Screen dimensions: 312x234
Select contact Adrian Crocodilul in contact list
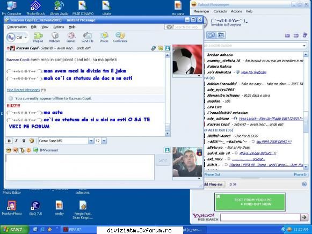pyautogui.click(x=255, y=84)
